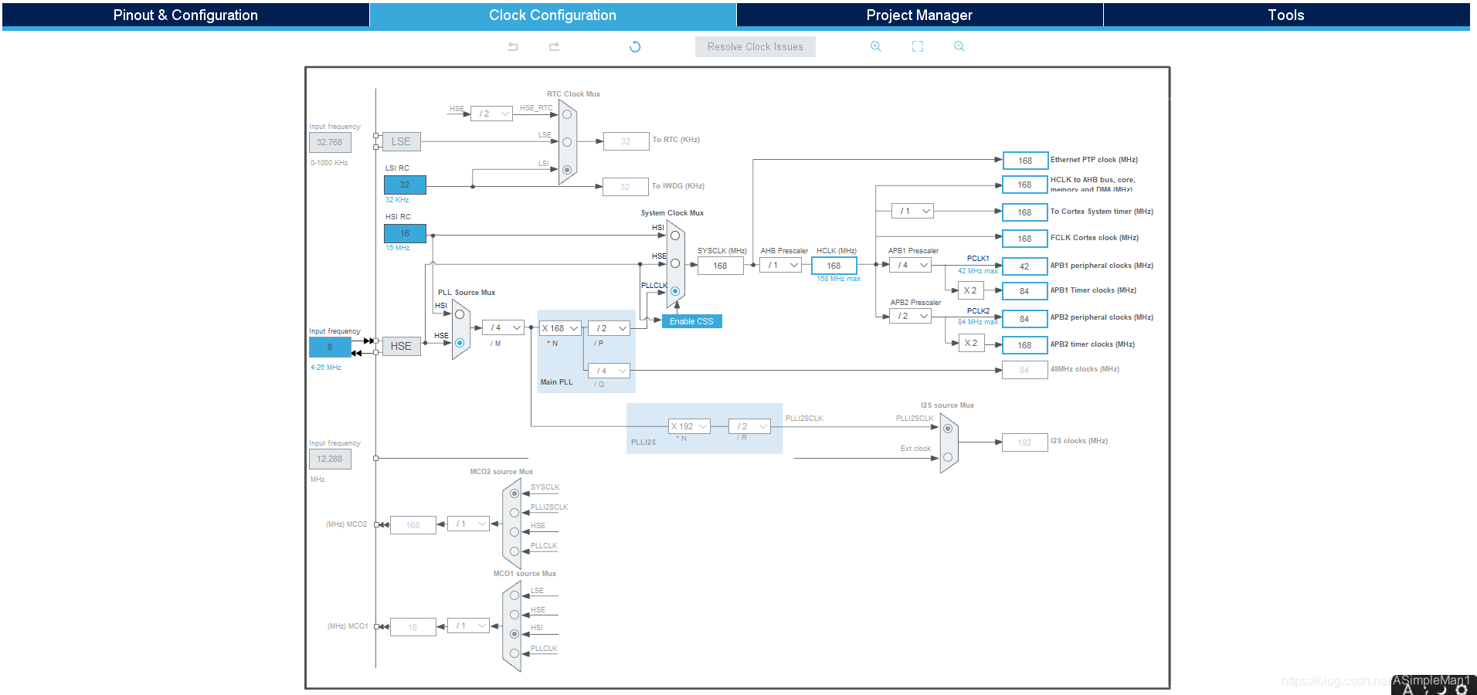Open the PLLI2S /R divider dropdown

click(750, 426)
